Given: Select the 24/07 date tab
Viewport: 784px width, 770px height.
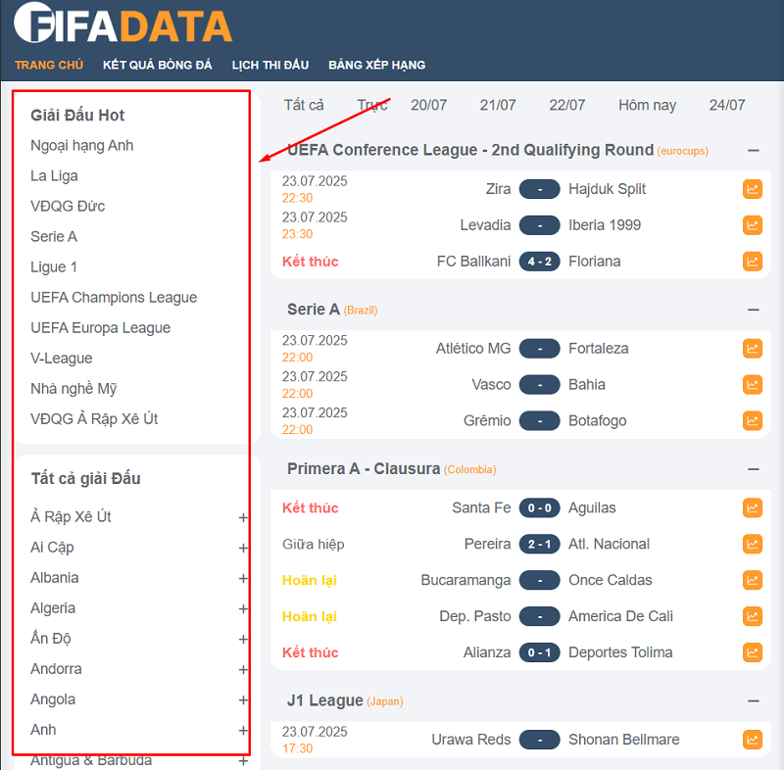Looking at the screenshot, I should pos(727,105).
